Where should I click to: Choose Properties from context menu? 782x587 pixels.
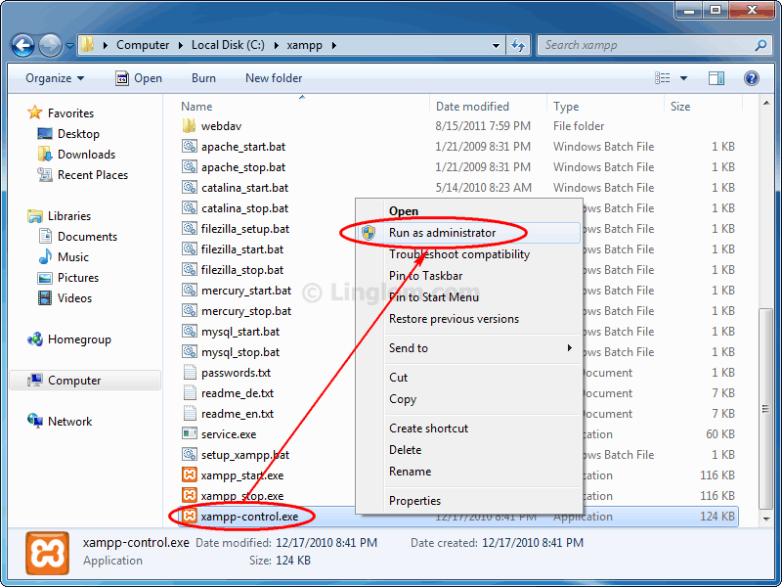(x=469, y=501)
